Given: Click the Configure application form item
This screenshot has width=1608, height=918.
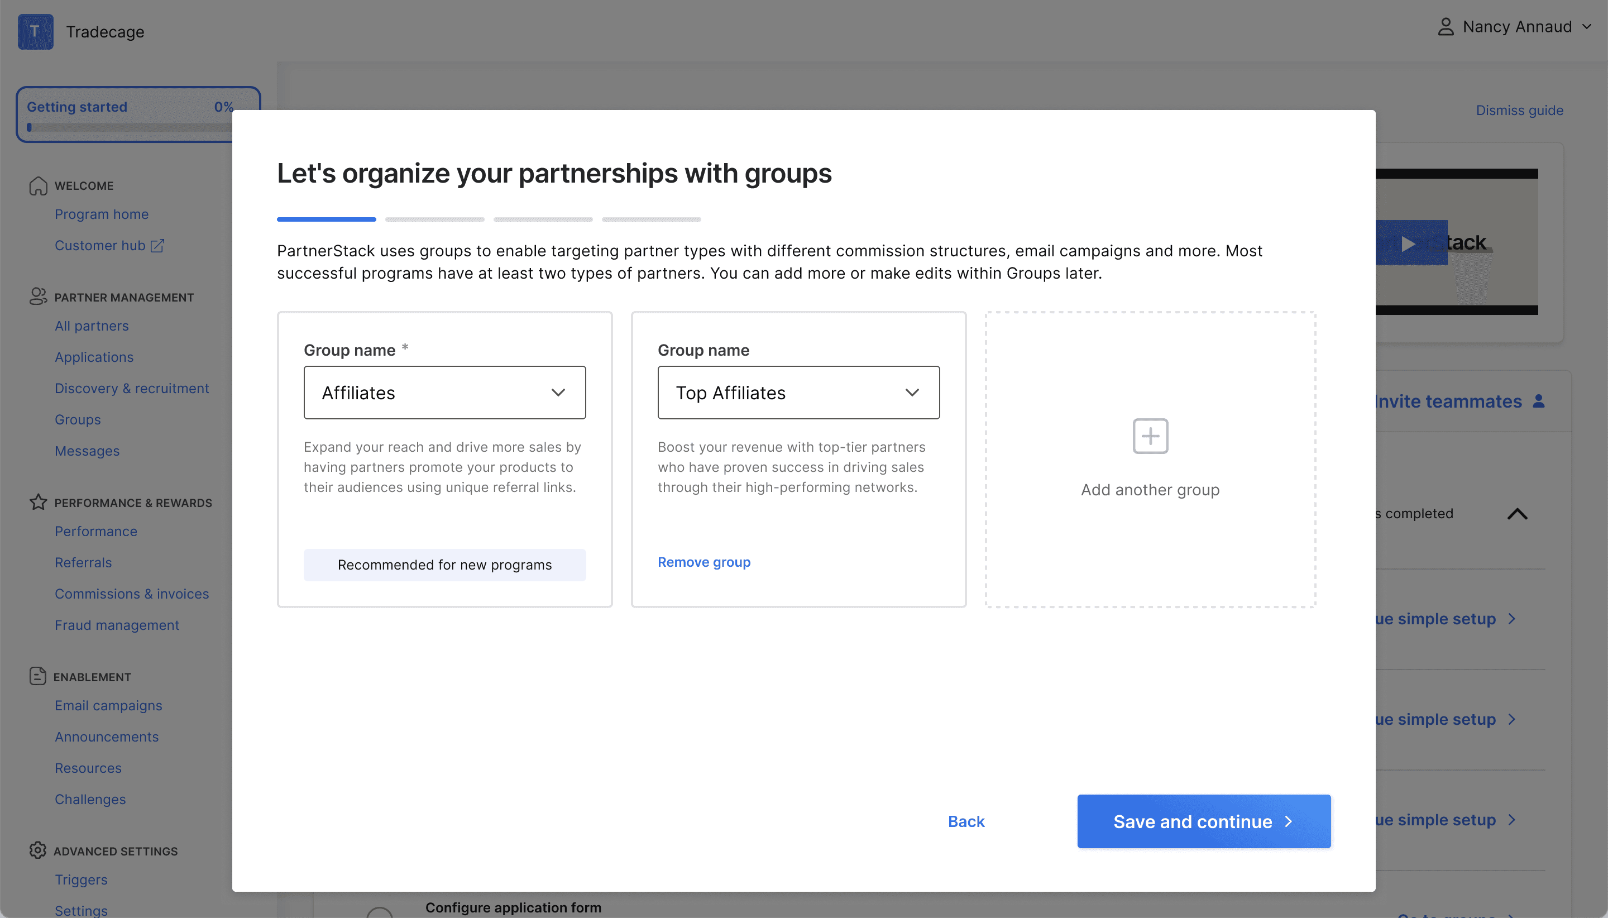Looking at the screenshot, I should click(513, 907).
